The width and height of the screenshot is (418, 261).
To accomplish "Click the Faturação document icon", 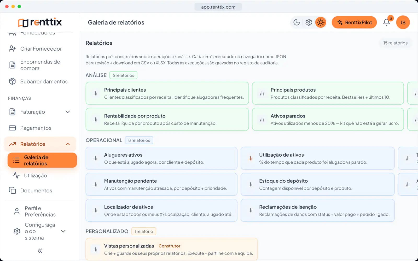I will [x=12, y=112].
